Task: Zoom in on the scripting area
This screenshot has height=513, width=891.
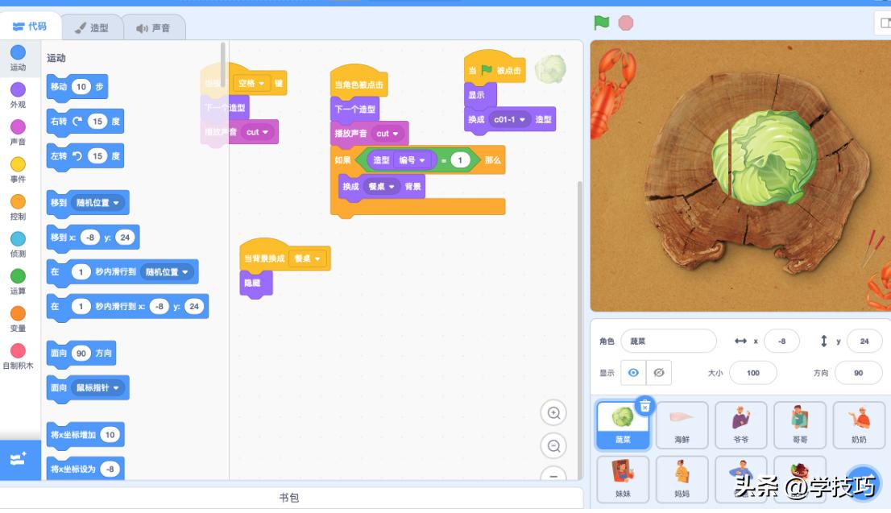Action: tap(552, 413)
